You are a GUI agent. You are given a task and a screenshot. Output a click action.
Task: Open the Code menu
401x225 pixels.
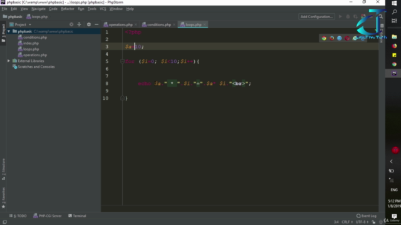(53, 9)
